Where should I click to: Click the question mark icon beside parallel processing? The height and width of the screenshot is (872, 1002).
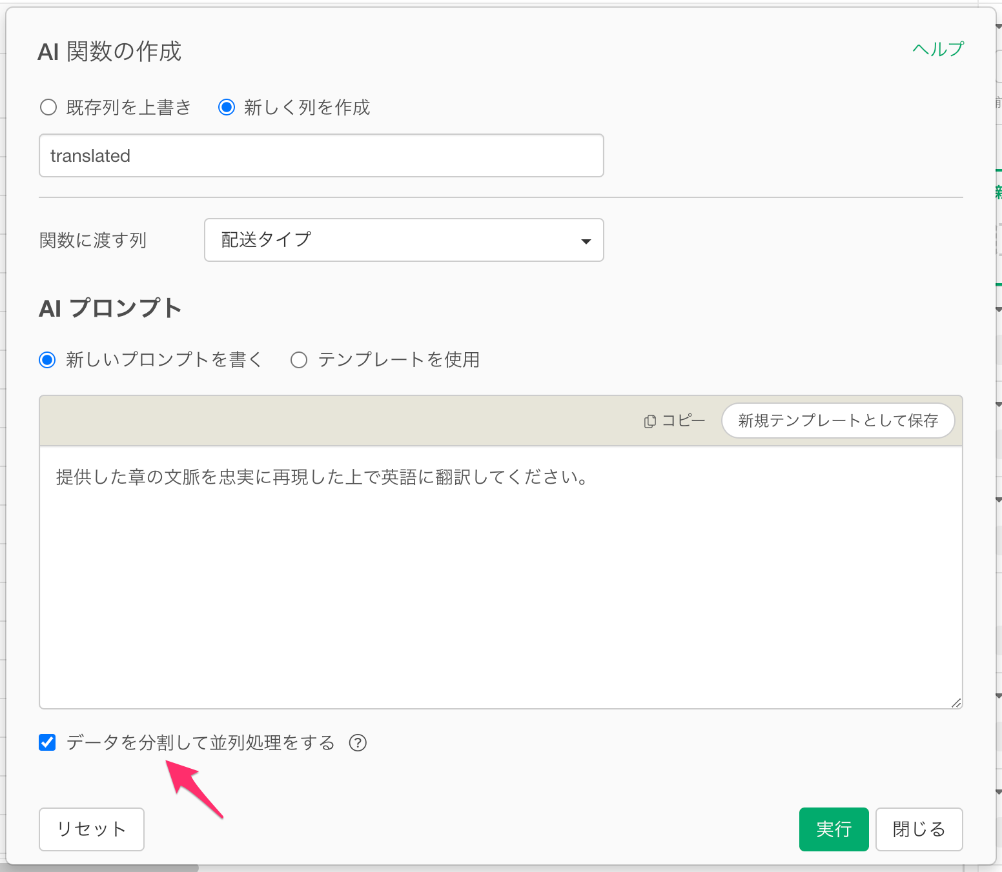coord(358,743)
